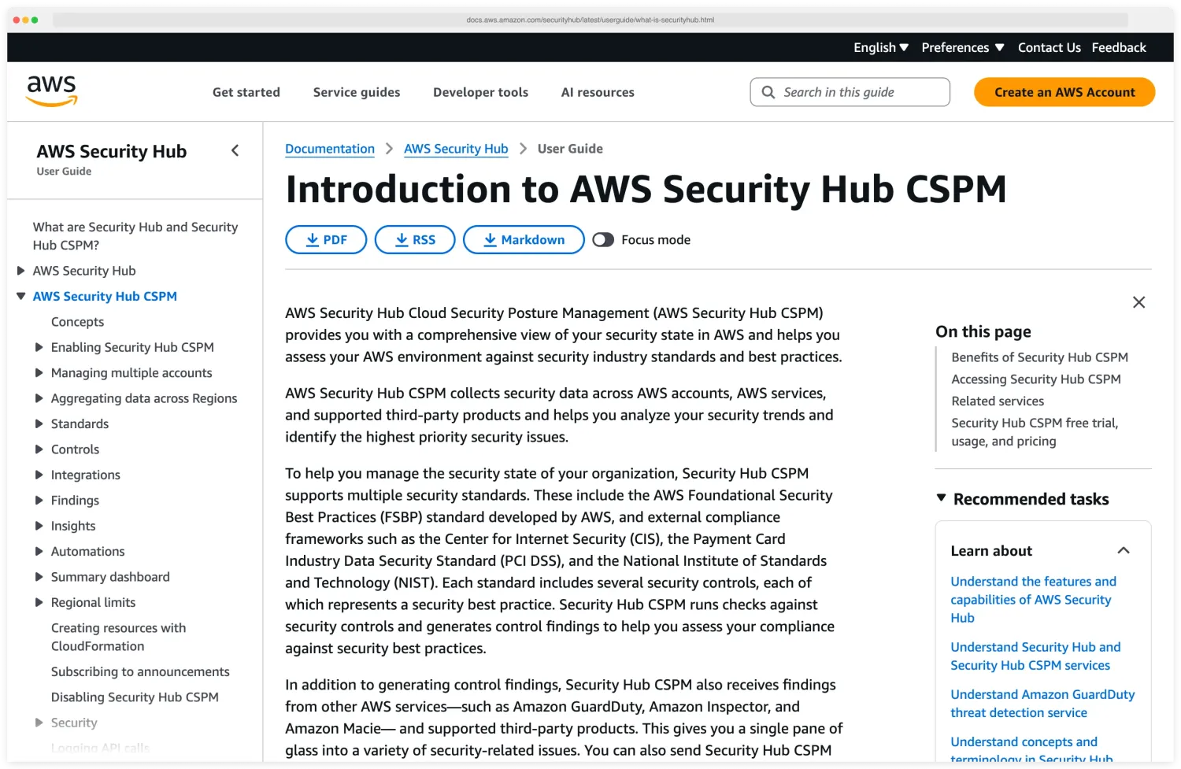
Task: Expand Managing multiple accounts arrow
Action: 39,373
